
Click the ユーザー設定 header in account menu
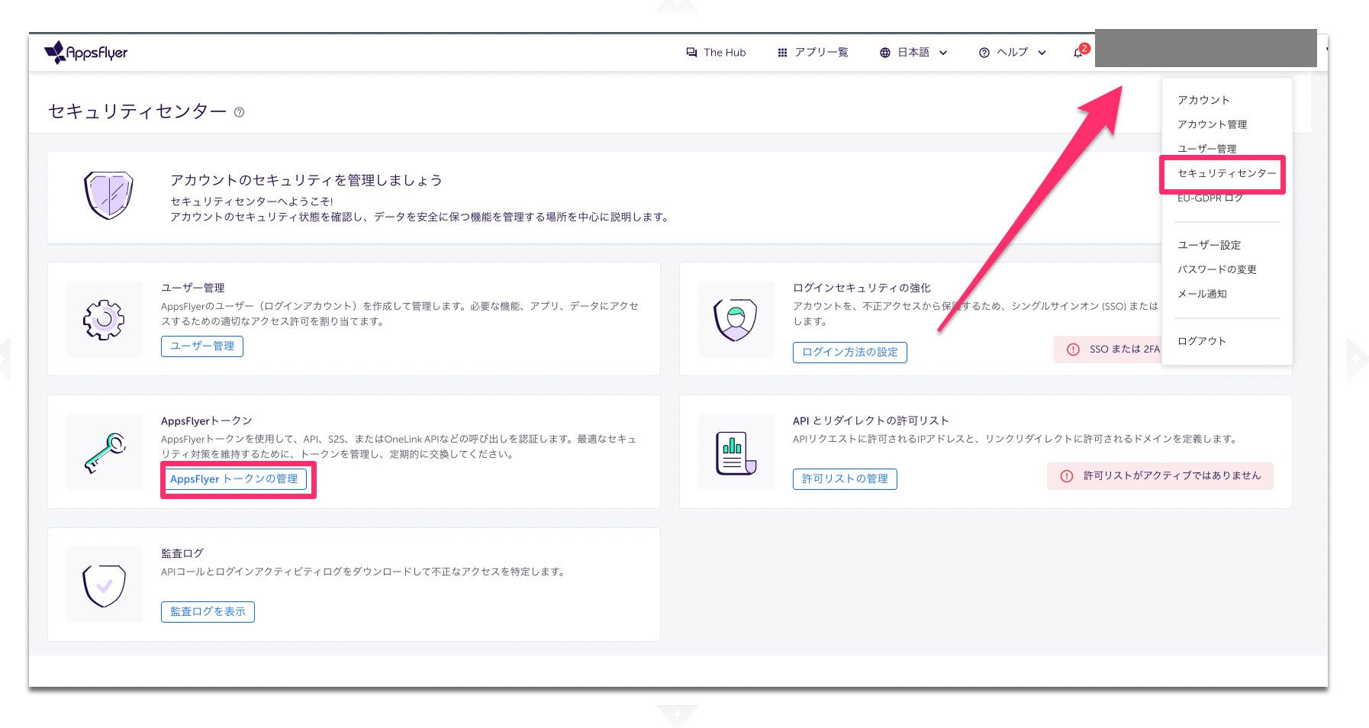(x=1209, y=245)
